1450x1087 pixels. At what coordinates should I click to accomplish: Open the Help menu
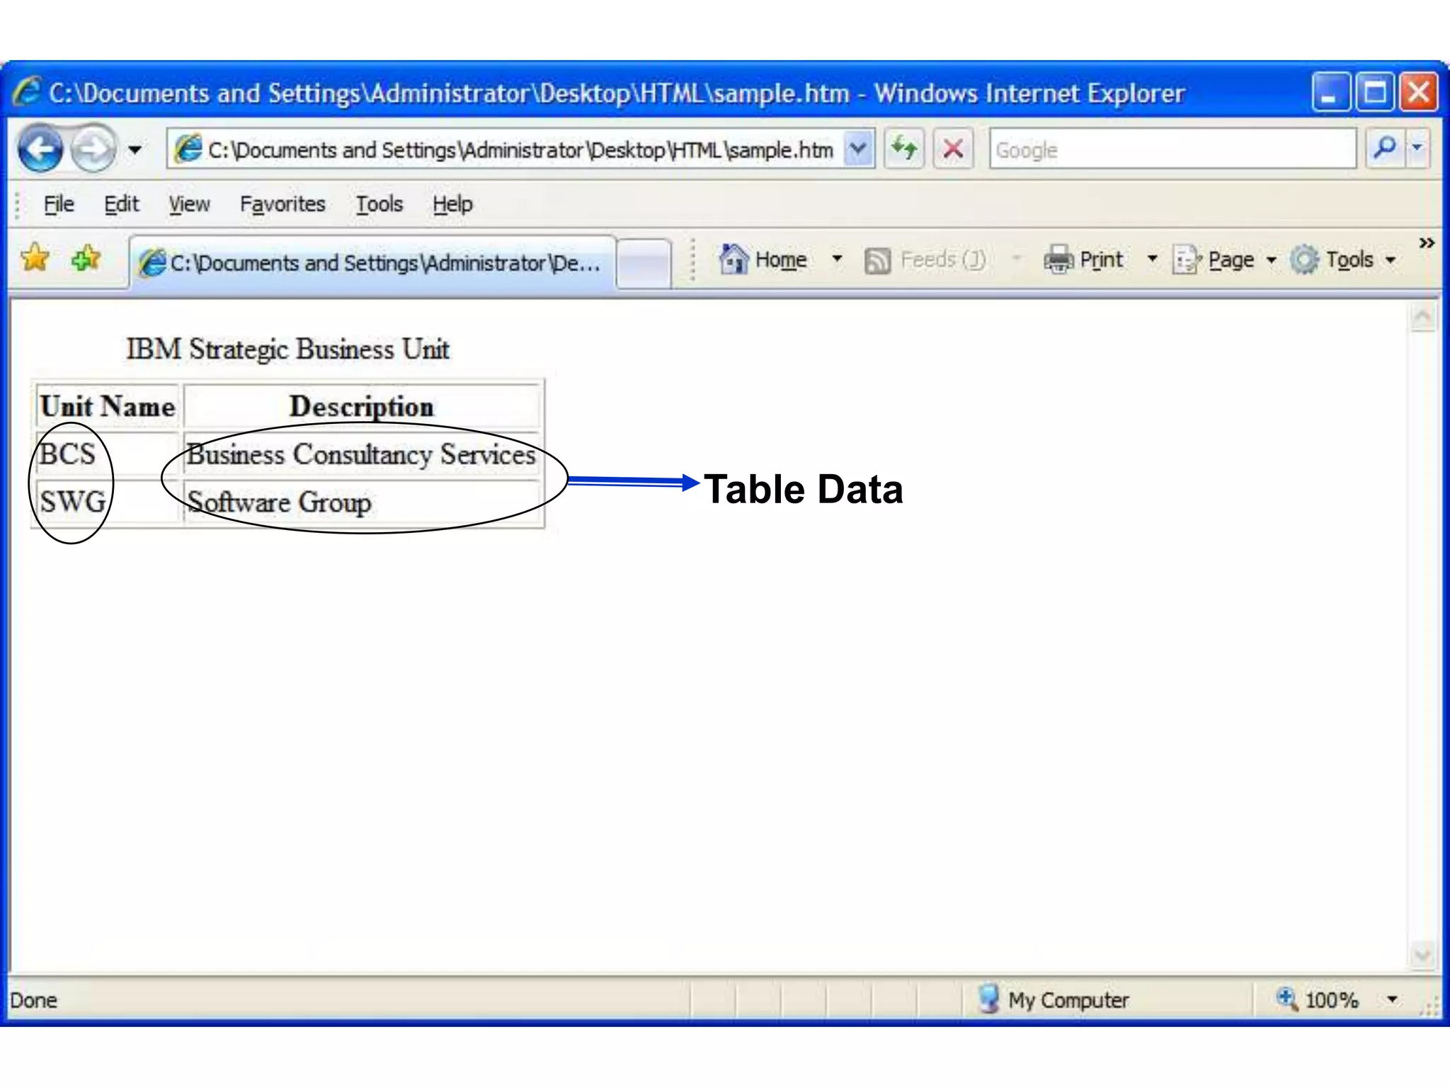coord(452,204)
